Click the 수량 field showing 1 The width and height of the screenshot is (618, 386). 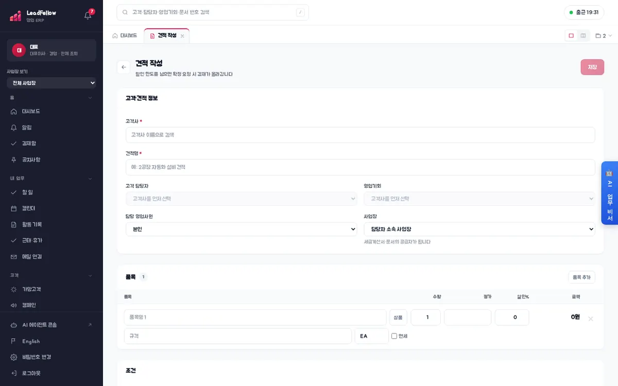pyautogui.click(x=426, y=318)
